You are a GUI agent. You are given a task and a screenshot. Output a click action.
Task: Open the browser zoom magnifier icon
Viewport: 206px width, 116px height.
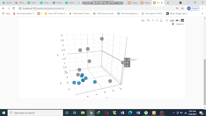[177, 8]
